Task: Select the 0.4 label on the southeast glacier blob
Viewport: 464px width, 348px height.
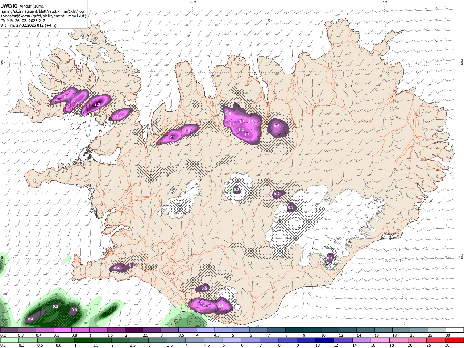Action: [x=330, y=258]
